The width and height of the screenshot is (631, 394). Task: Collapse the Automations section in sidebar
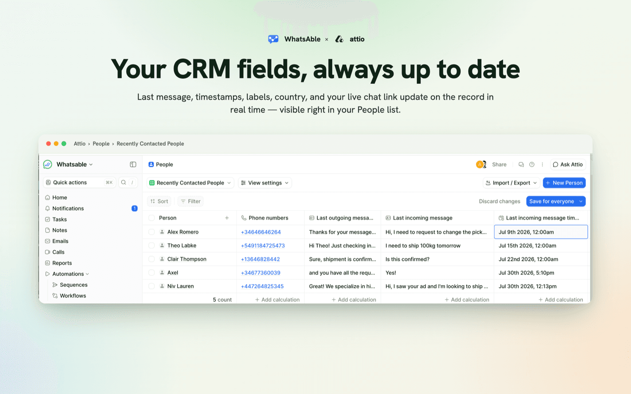87,274
